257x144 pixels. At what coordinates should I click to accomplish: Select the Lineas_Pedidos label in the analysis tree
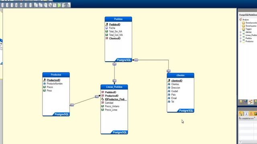251,35
